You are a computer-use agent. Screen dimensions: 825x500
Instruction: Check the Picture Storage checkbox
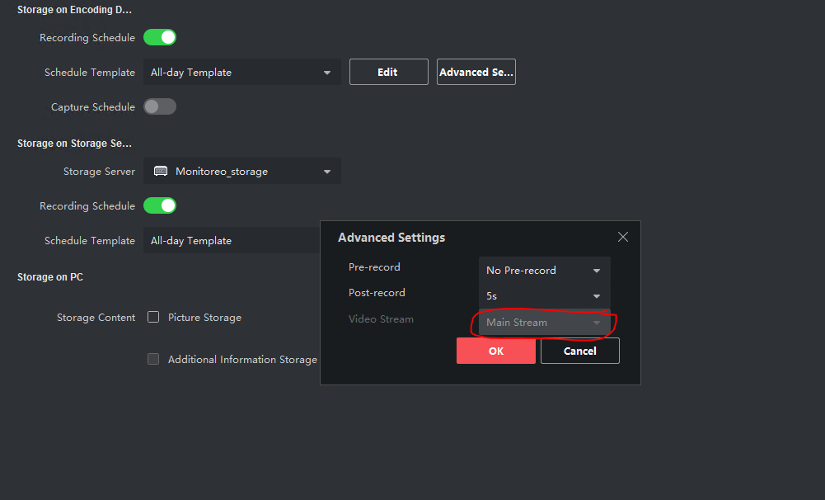coord(153,317)
